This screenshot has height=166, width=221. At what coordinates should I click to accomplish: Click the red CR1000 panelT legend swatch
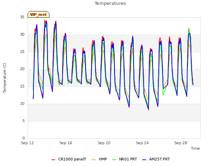(53, 160)
